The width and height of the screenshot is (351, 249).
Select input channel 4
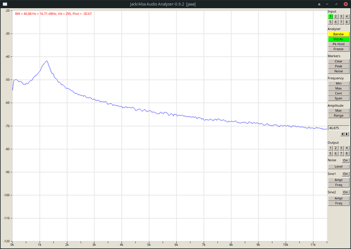tap(347, 17)
